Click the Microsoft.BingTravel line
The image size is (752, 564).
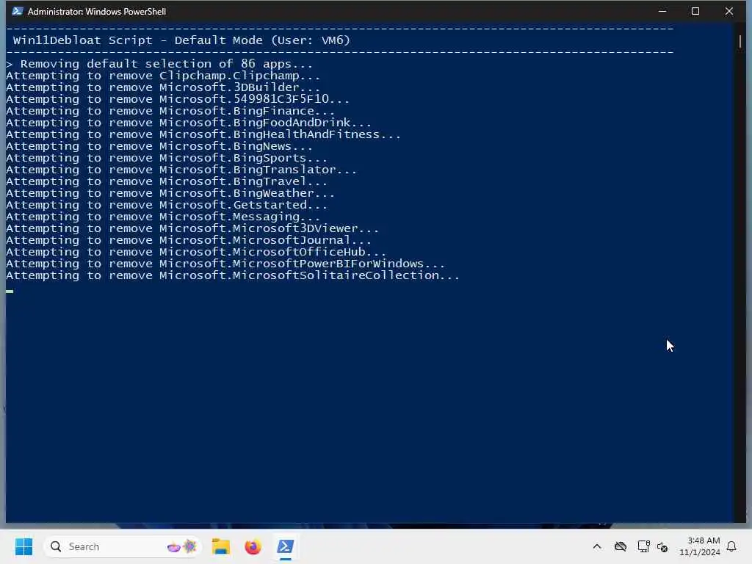[x=167, y=181]
